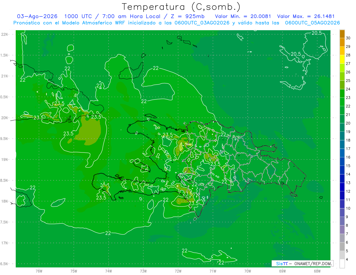The image size is (356, 275).
Task: Click the "73W" longitude axis label
Action: click(x=143, y=271)
